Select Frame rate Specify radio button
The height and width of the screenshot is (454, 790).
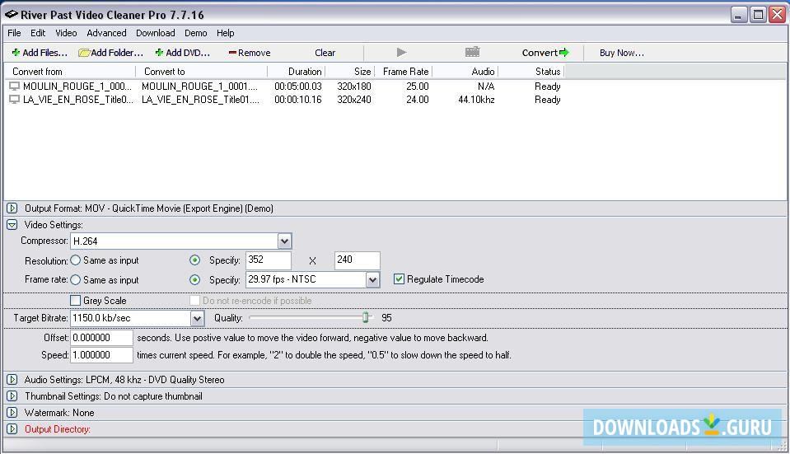[194, 280]
